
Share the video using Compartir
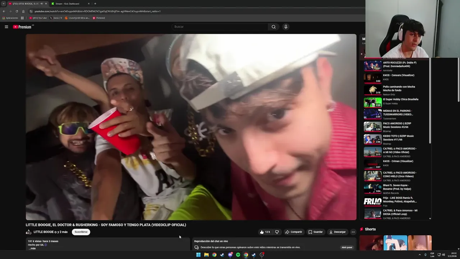point(294,232)
